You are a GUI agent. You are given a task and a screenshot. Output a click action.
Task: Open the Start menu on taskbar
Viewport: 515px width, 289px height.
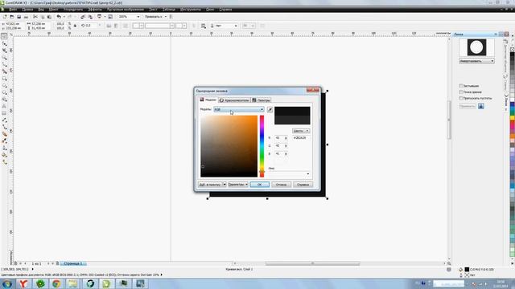(x=7, y=283)
